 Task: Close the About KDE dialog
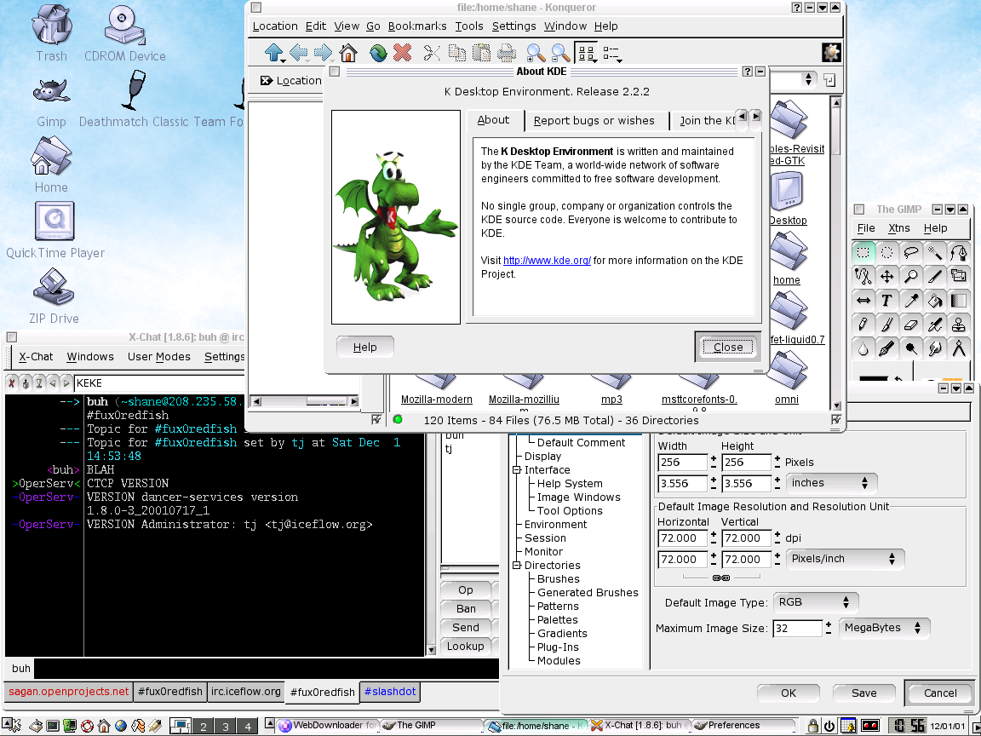pyautogui.click(x=727, y=347)
